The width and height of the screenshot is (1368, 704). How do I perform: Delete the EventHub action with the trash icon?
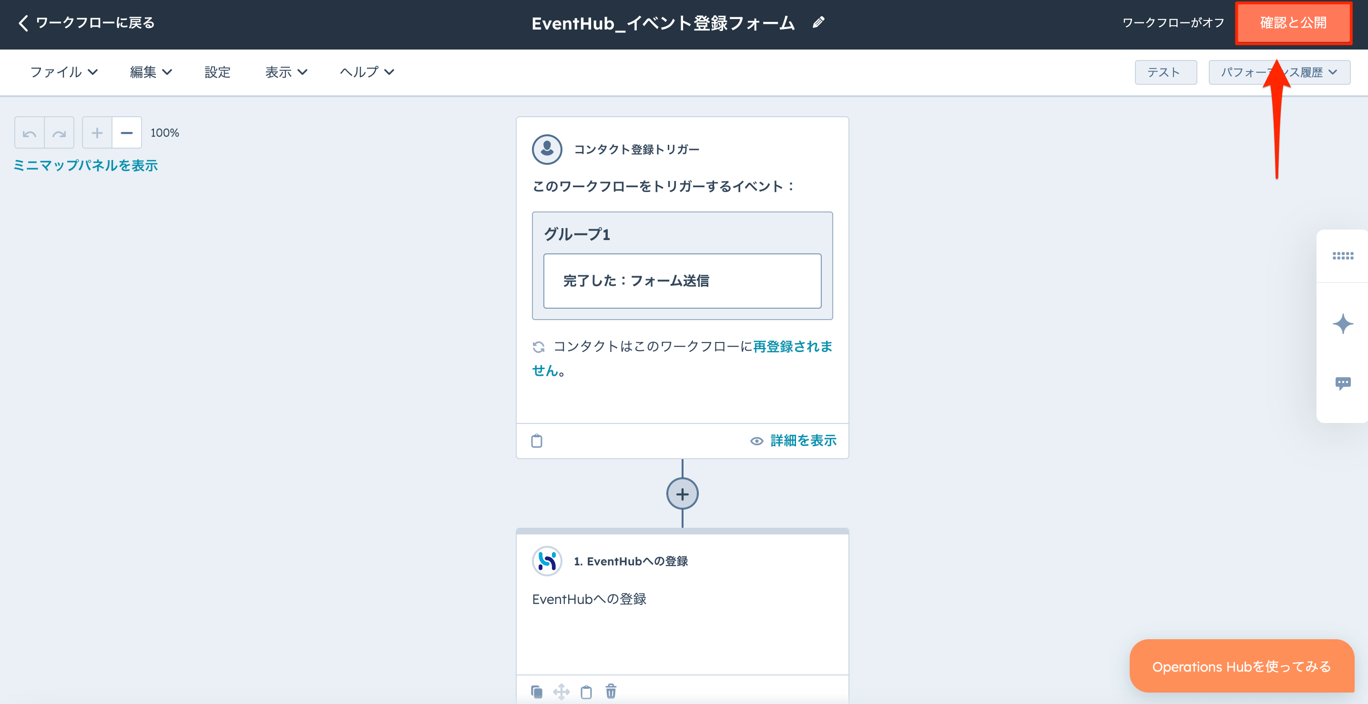click(x=611, y=691)
